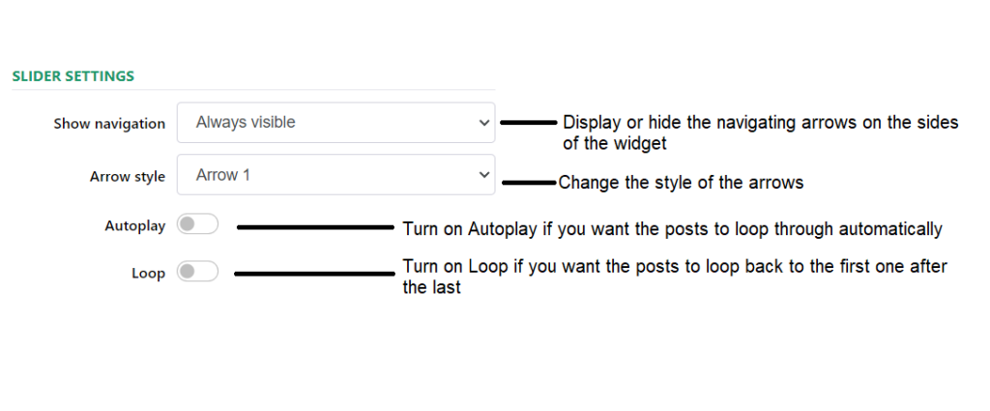Click the black pointer line beside Autoplay toggle
The height and width of the screenshot is (411, 990).
pos(315,228)
